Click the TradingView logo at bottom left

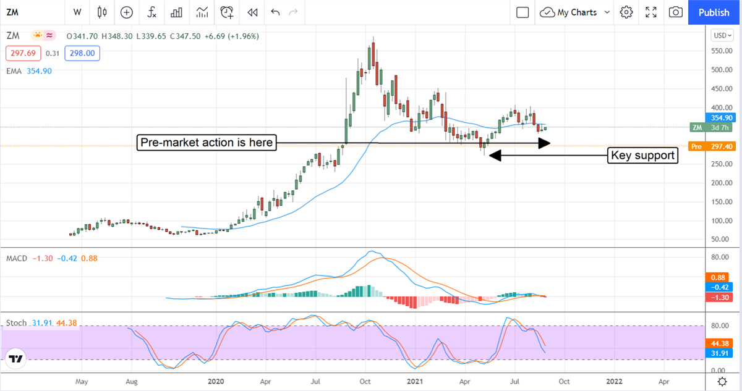tap(17, 358)
